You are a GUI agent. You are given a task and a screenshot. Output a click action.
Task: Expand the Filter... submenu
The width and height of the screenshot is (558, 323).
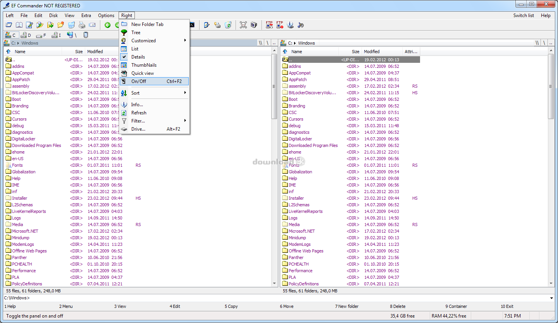(x=154, y=121)
